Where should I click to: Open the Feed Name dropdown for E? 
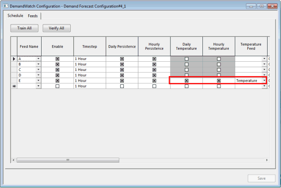(38, 81)
